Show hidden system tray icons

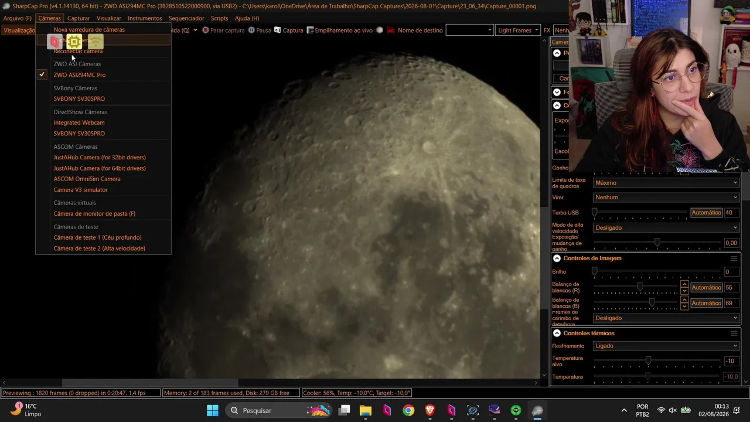[624, 410]
